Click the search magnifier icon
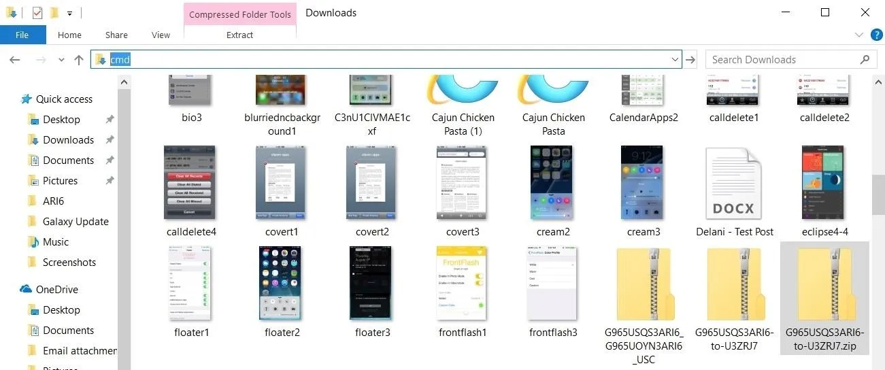This screenshot has width=885, height=370. point(865,60)
